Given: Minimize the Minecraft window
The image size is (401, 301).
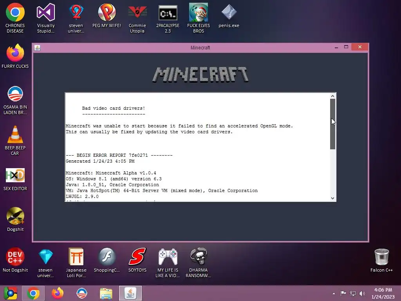Looking at the screenshot, I should click(x=336, y=47).
